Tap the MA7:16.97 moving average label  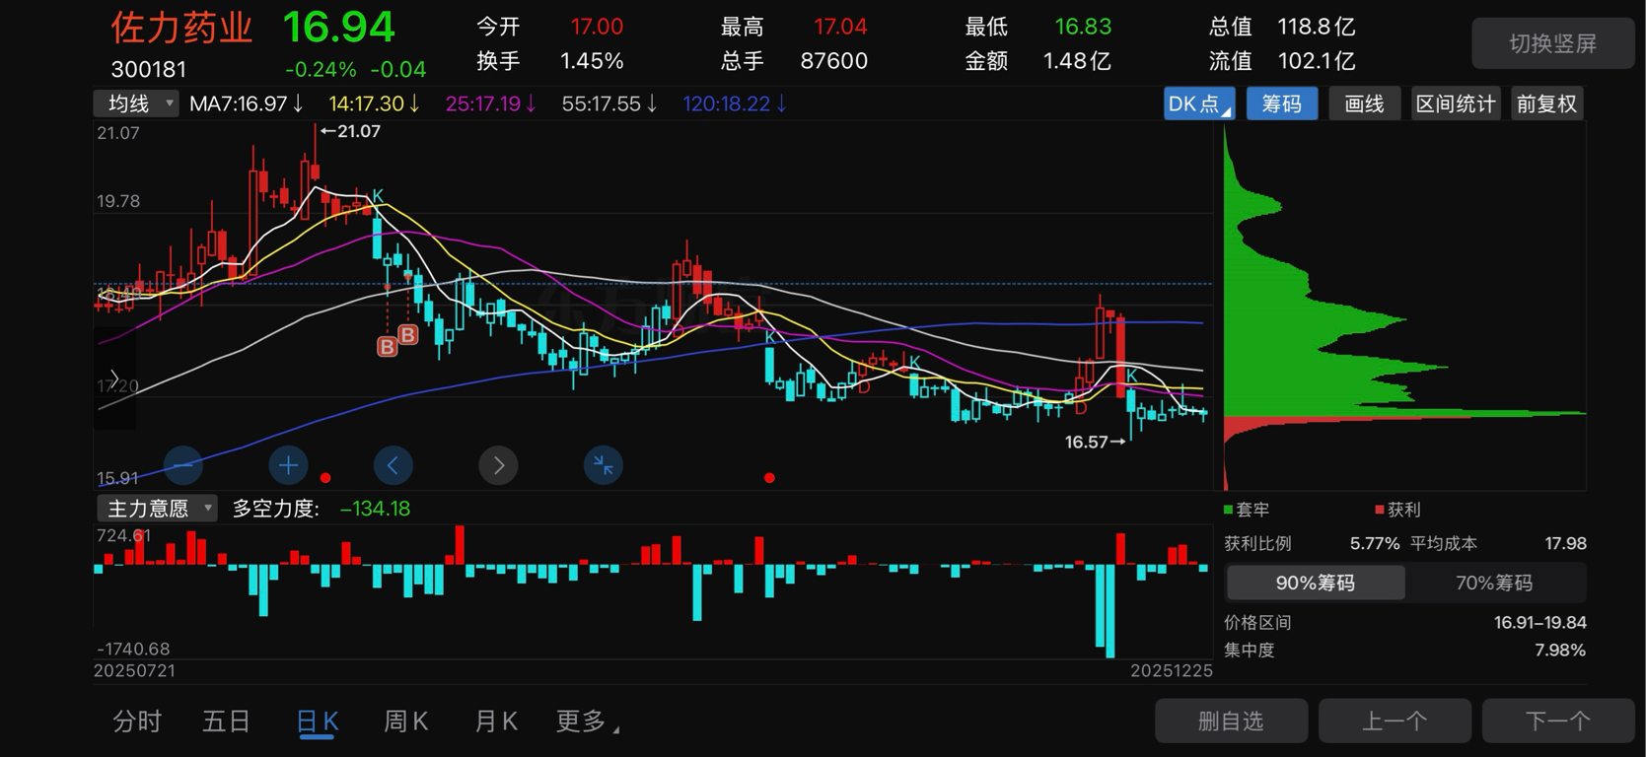247,103
